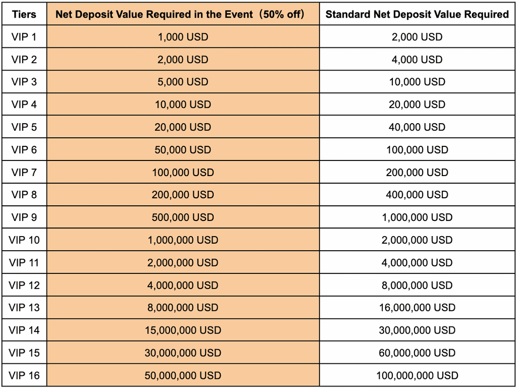Click the VIP 3 row label
The image size is (517, 389).
point(24,82)
